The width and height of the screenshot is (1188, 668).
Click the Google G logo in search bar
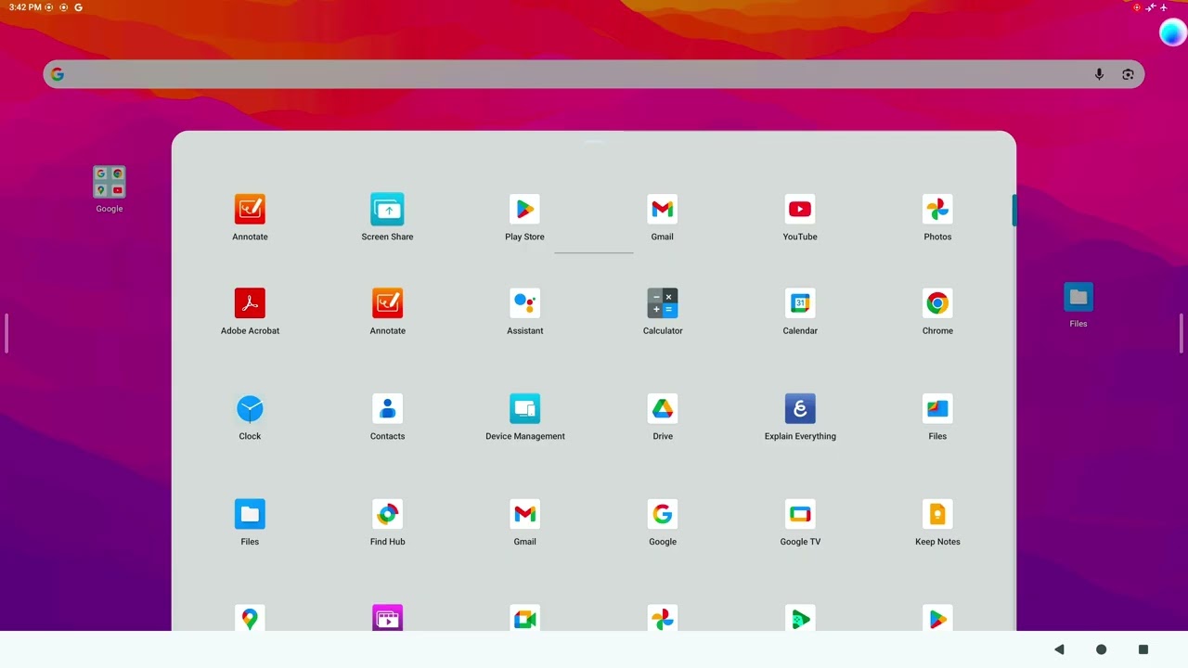click(58, 74)
